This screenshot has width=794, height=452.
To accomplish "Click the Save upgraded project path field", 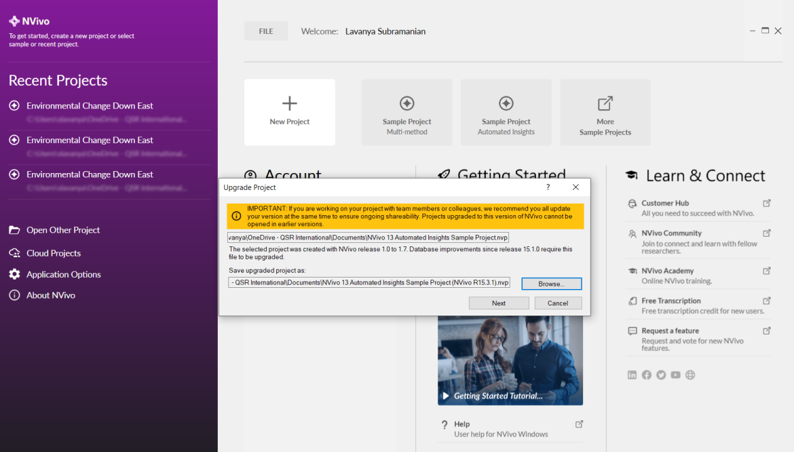I will (368, 282).
